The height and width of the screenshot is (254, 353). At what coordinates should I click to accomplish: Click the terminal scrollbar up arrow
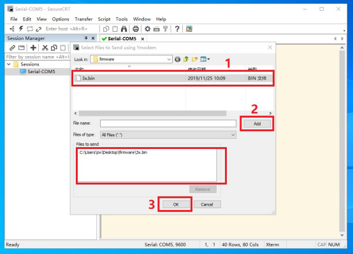(x=342, y=48)
